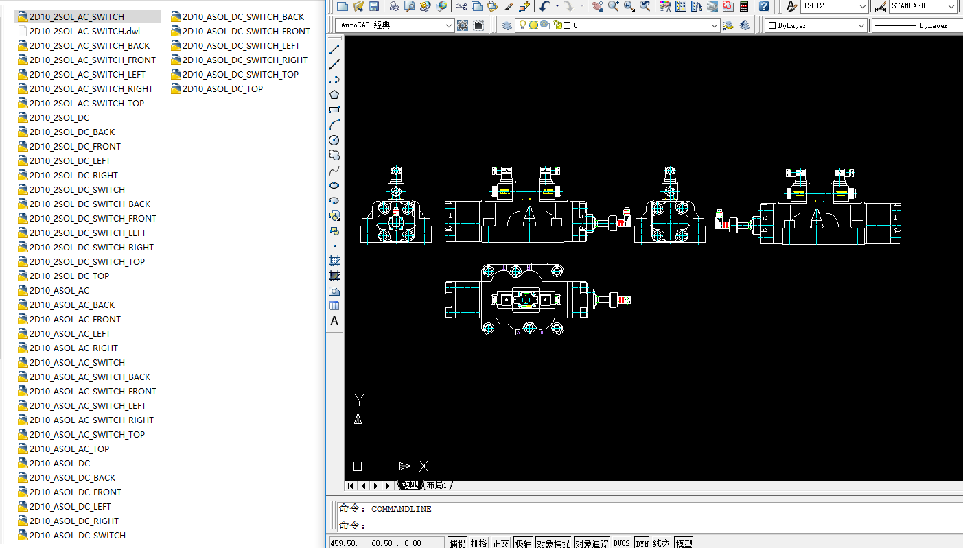Viewport: 963px width, 548px height.
Task: Switch to the 布局1 layout tab
Action: (x=437, y=486)
